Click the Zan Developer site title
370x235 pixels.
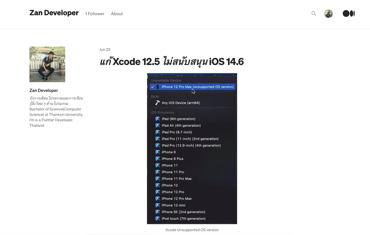[54, 13]
